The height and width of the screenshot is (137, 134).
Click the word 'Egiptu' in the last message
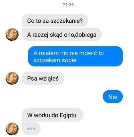pos(68,115)
